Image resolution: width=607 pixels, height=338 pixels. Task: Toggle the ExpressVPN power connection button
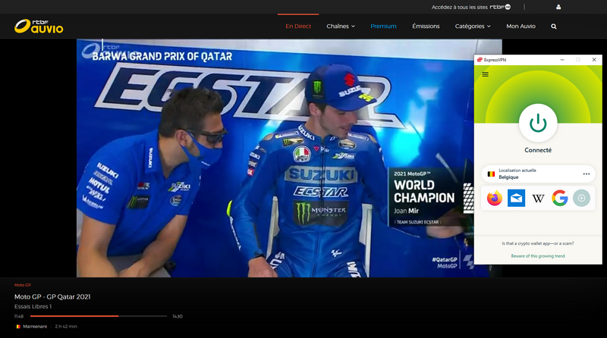click(538, 124)
